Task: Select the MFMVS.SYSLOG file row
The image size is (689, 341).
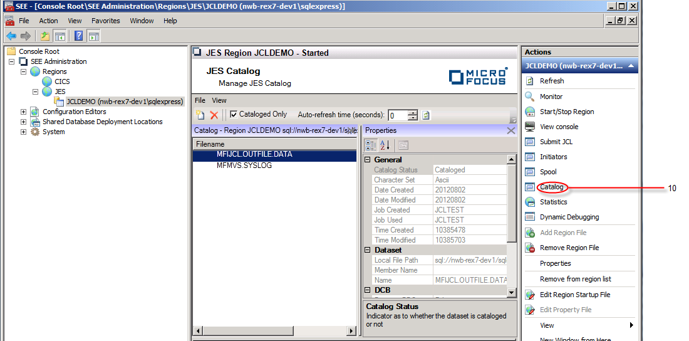Action: pos(244,165)
